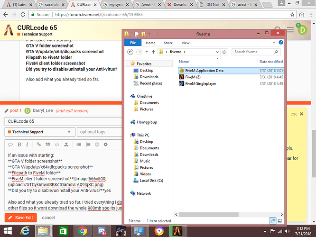This screenshot has height=237, width=316.
Task: Toggle bold formatting in post editor
Action: coord(20,145)
